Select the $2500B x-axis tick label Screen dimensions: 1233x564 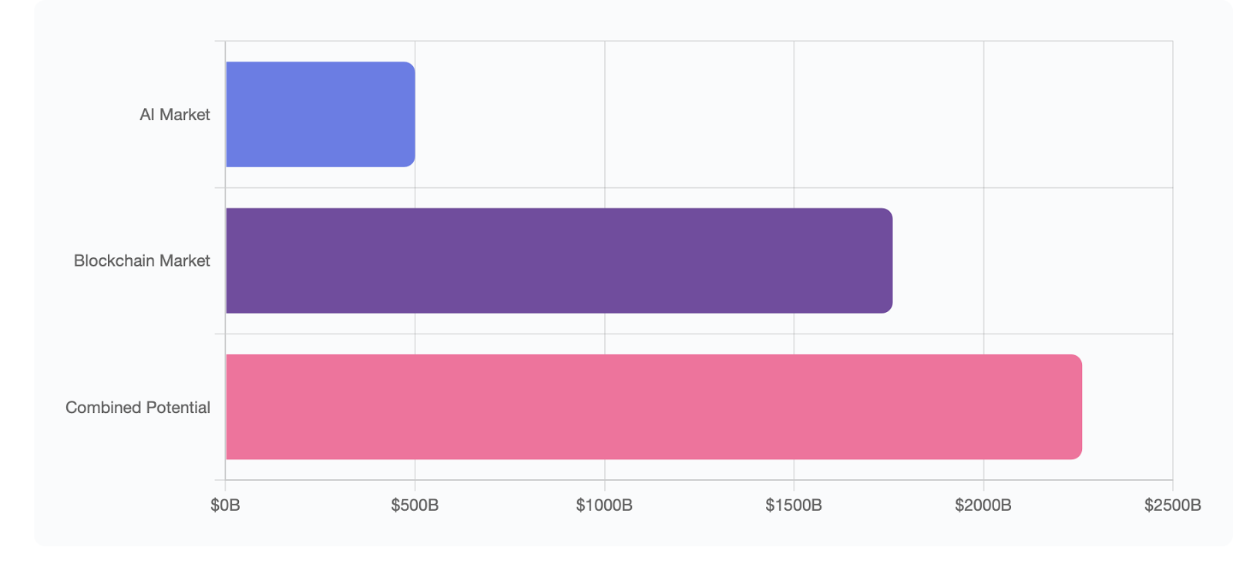tap(1172, 505)
